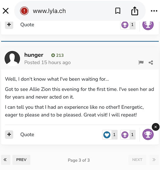Open the browser share icon
The image size is (160, 170).
(135, 11)
